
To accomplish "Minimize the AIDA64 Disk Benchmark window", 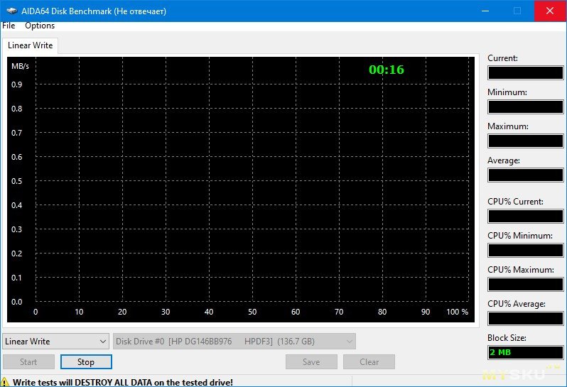I will (485, 11).
